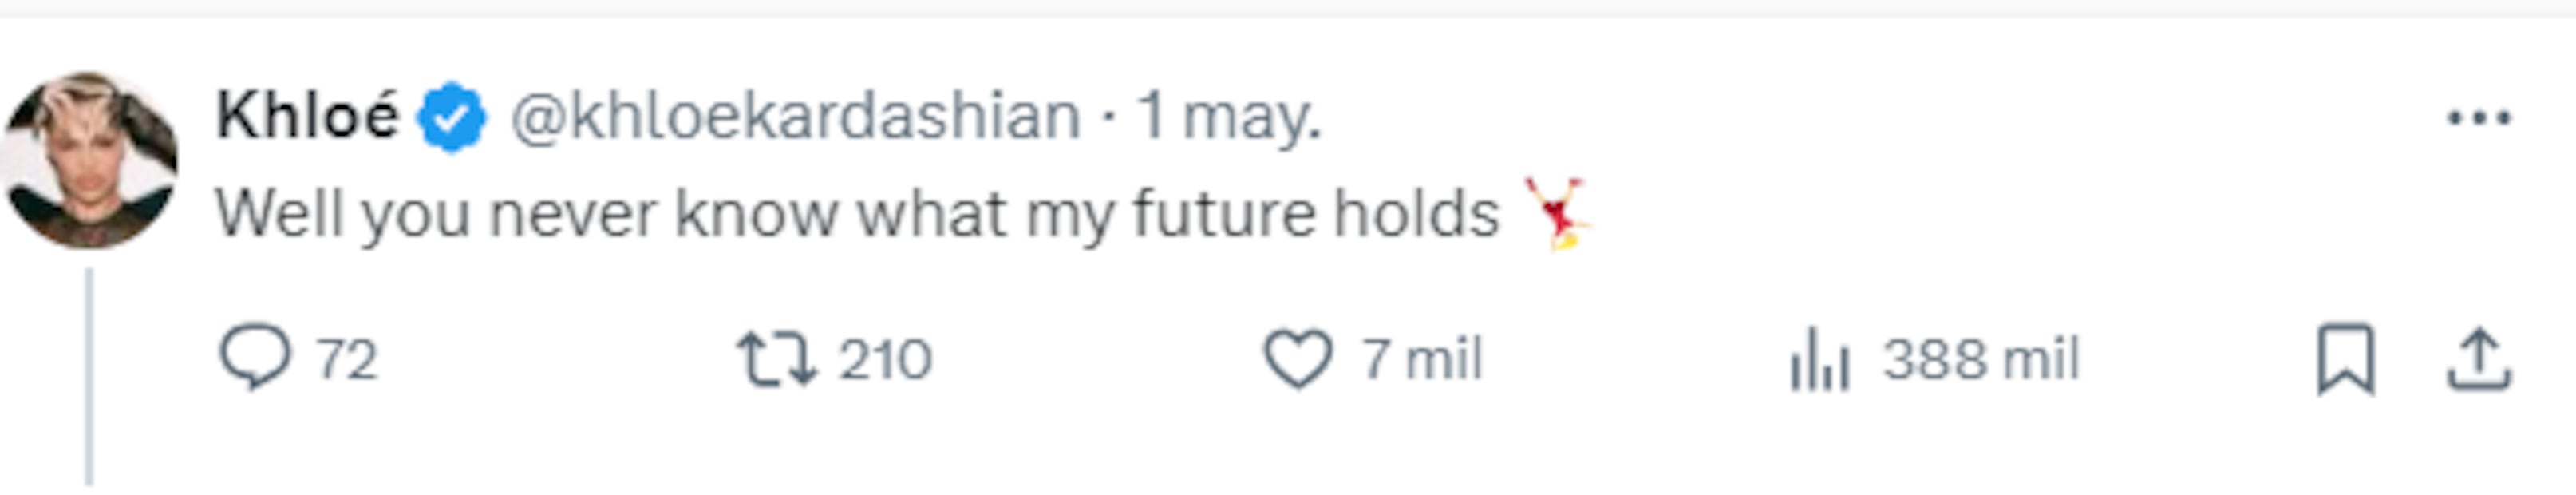Click the reply count 72
The height and width of the screenshot is (495, 2576).
[346, 359]
